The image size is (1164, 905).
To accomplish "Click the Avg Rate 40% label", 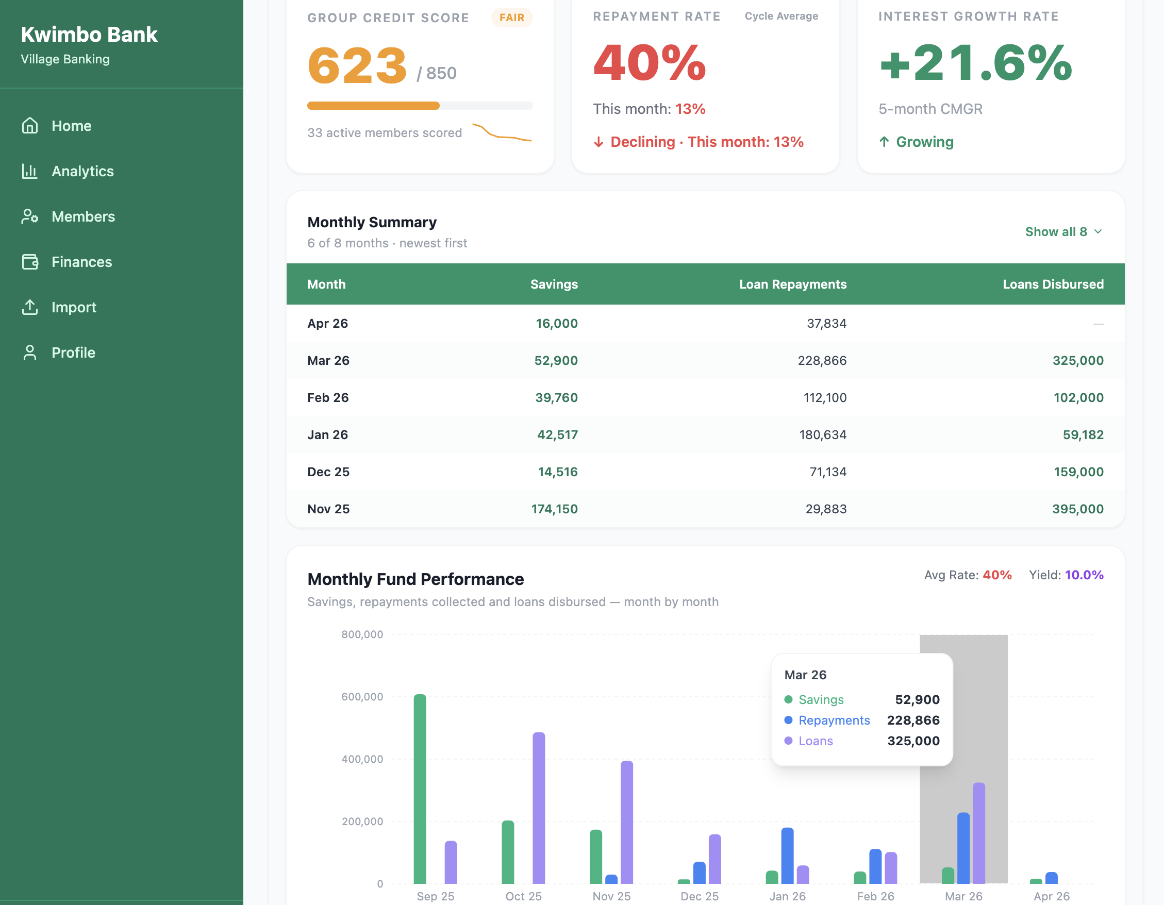I will pos(968,575).
